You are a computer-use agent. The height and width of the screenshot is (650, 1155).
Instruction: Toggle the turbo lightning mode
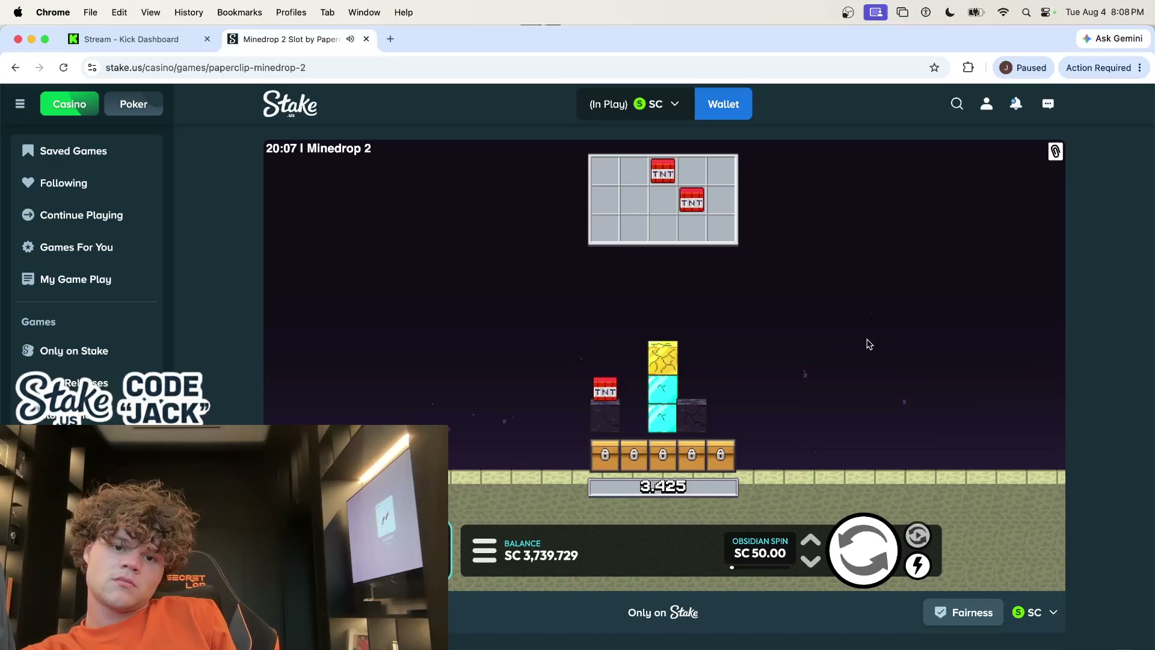[x=917, y=566]
